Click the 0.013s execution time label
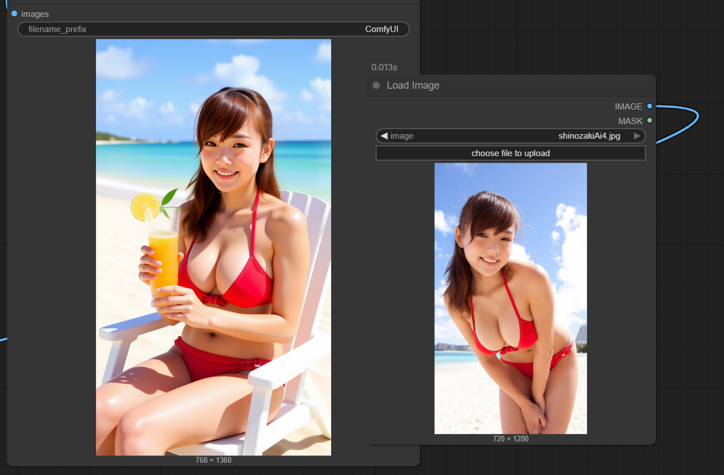Viewport: 724px width, 475px height. tap(384, 67)
